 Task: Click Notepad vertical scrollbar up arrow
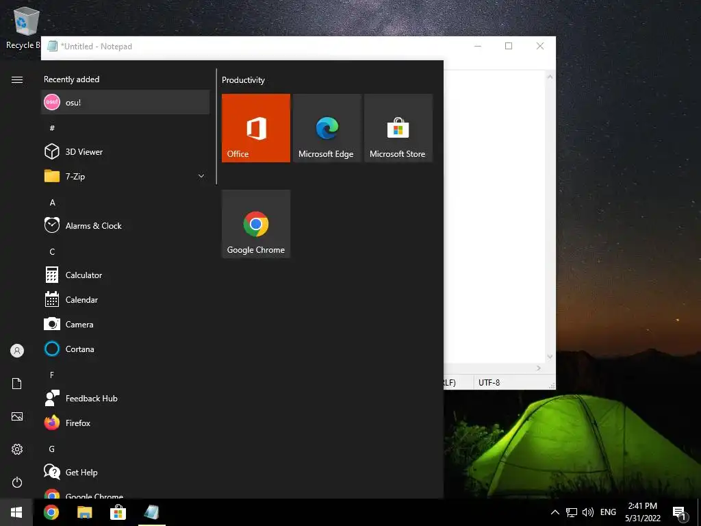tap(550, 77)
